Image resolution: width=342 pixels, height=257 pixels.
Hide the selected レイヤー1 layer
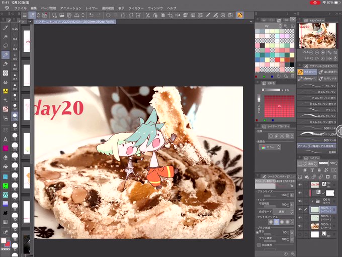point(300,209)
